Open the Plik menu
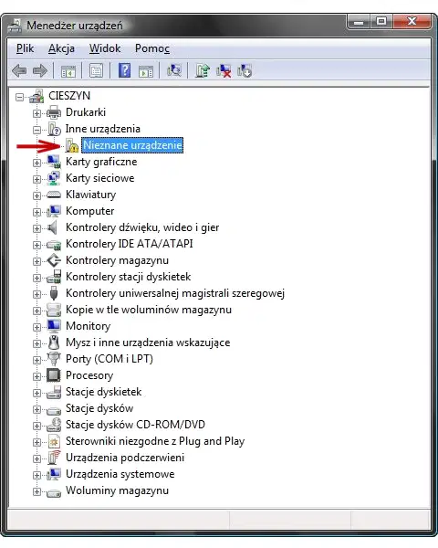Screen dimensions: 438x548 click(26, 48)
